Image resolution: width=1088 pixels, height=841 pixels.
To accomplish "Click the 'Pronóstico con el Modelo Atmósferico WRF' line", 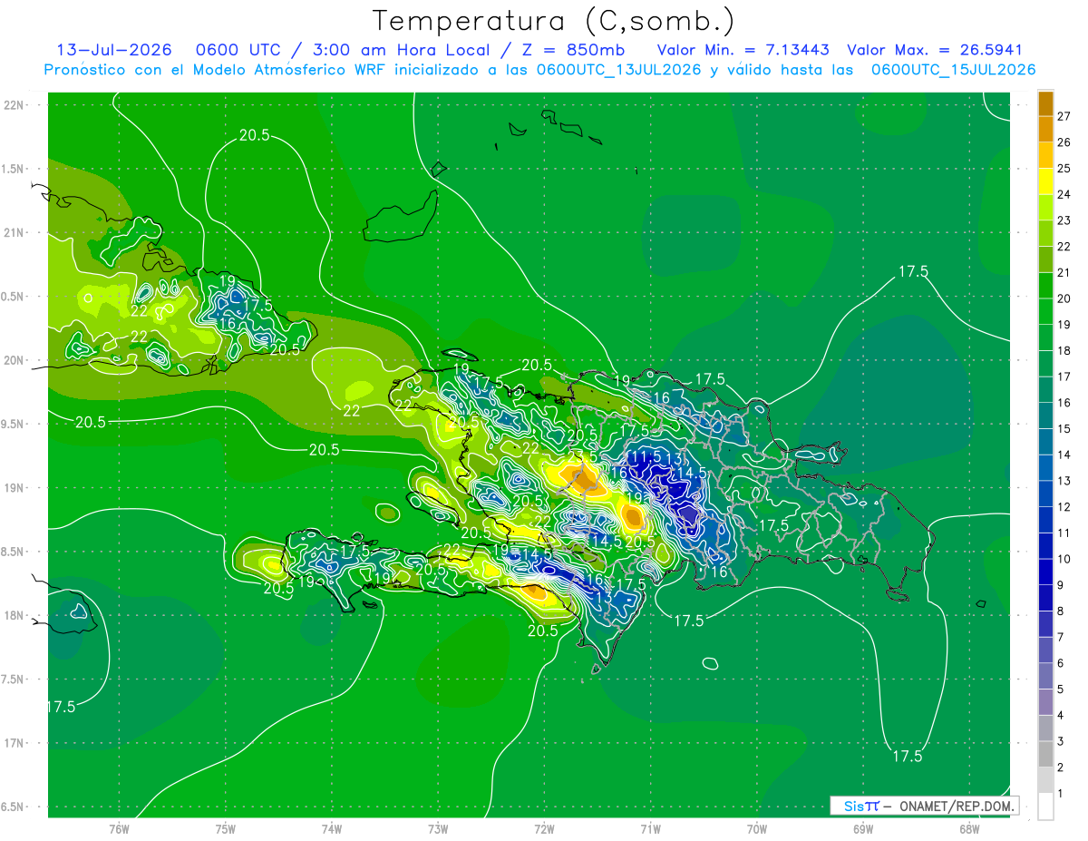I will pyautogui.click(x=539, y=70).
